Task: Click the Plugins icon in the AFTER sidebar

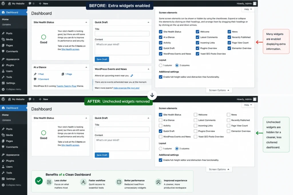Action: (3, 161)
